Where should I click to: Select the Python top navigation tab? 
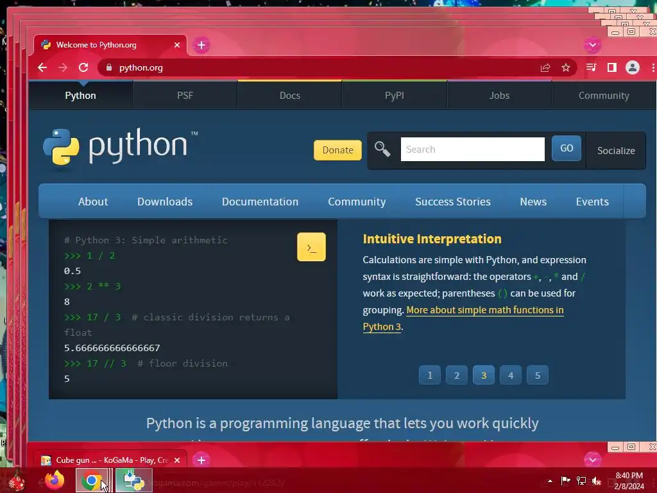[80, 96]
